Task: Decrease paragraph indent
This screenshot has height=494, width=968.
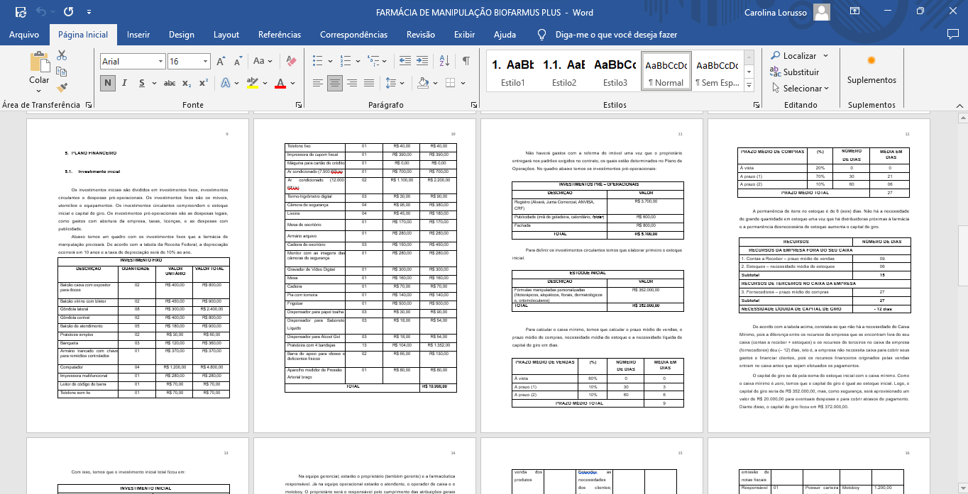Action: tap(405, 62)
